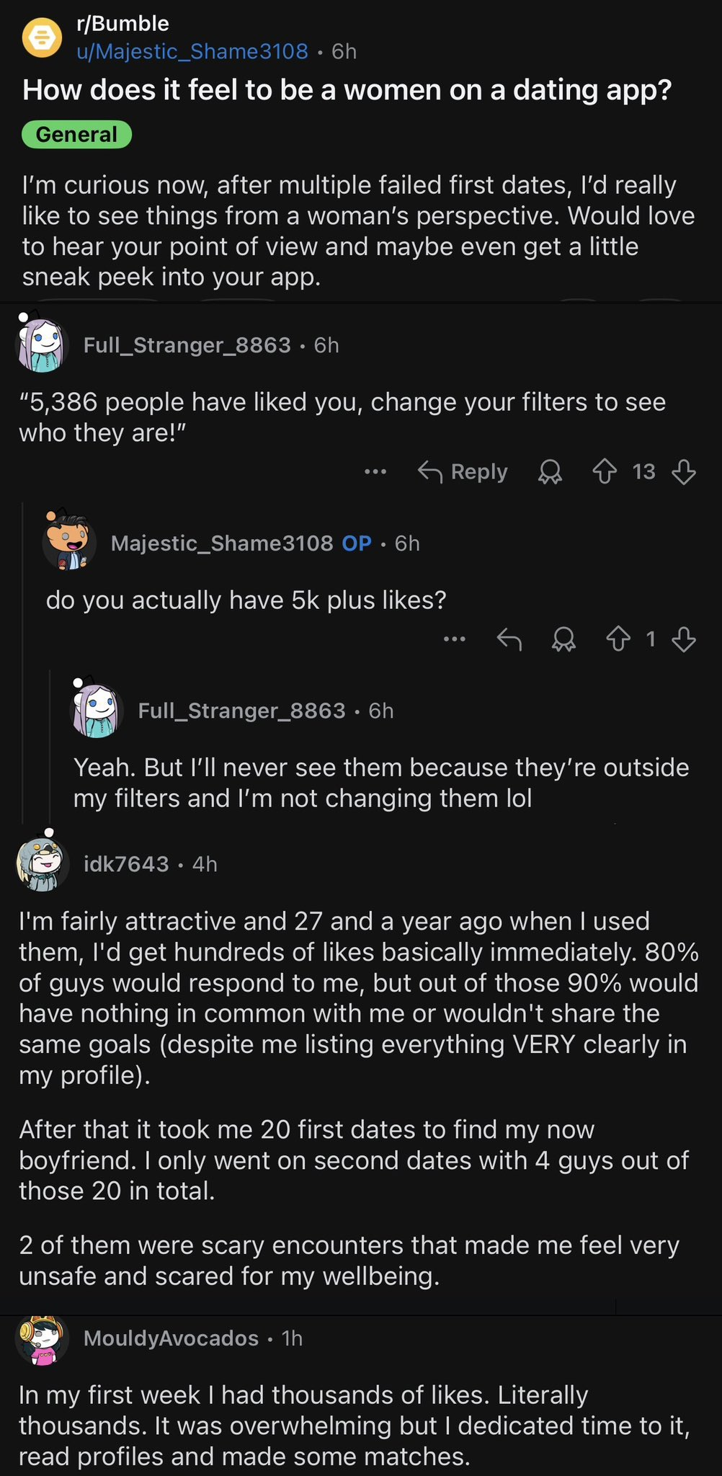Open the post title about dating apps
The image size is (722, 1476).
347,90
